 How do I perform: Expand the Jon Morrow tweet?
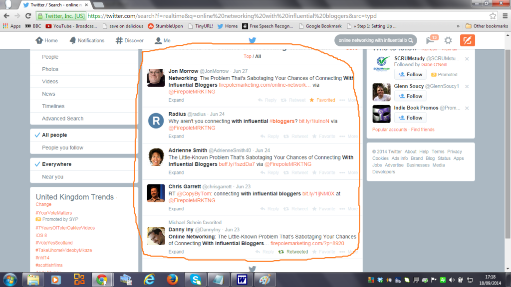(176, 100)
